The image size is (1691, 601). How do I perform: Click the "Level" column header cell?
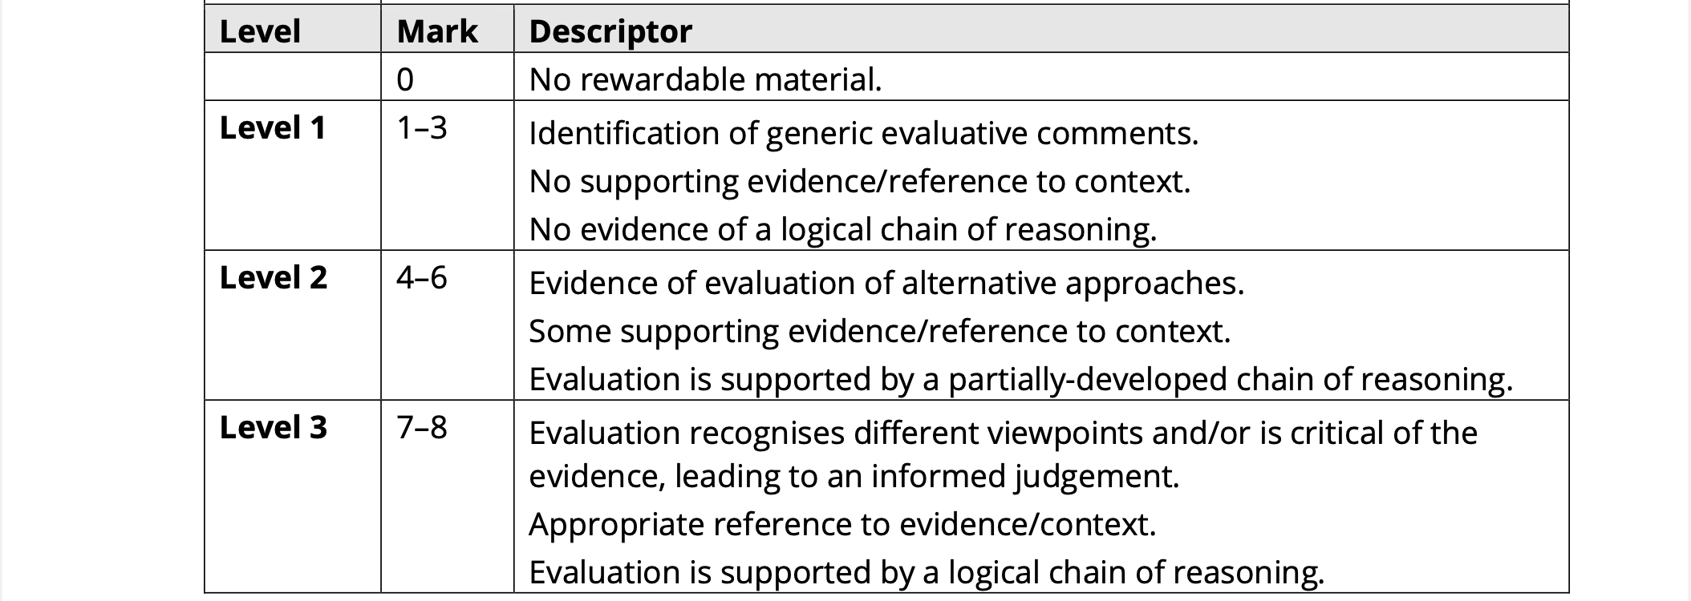[x=260, y=31]
